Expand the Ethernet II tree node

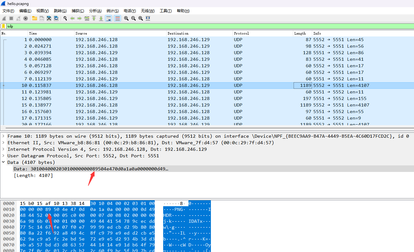coord(3,143)
